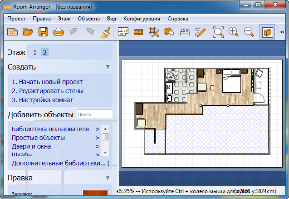The image size is (289, 199).
Task: Select the paint brush tool icon
Action: [105, 32]
